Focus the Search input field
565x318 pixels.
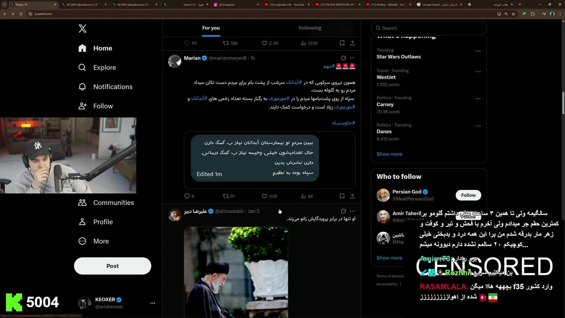(429, 28)
